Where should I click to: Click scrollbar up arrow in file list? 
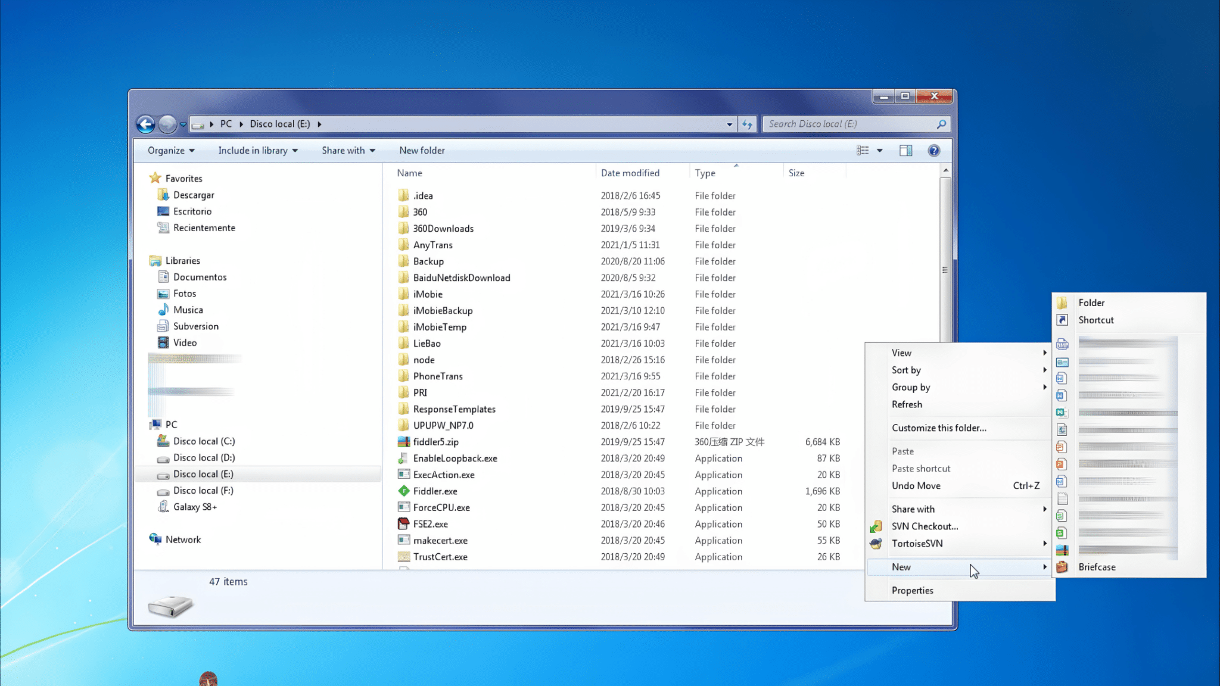point(945,171)
